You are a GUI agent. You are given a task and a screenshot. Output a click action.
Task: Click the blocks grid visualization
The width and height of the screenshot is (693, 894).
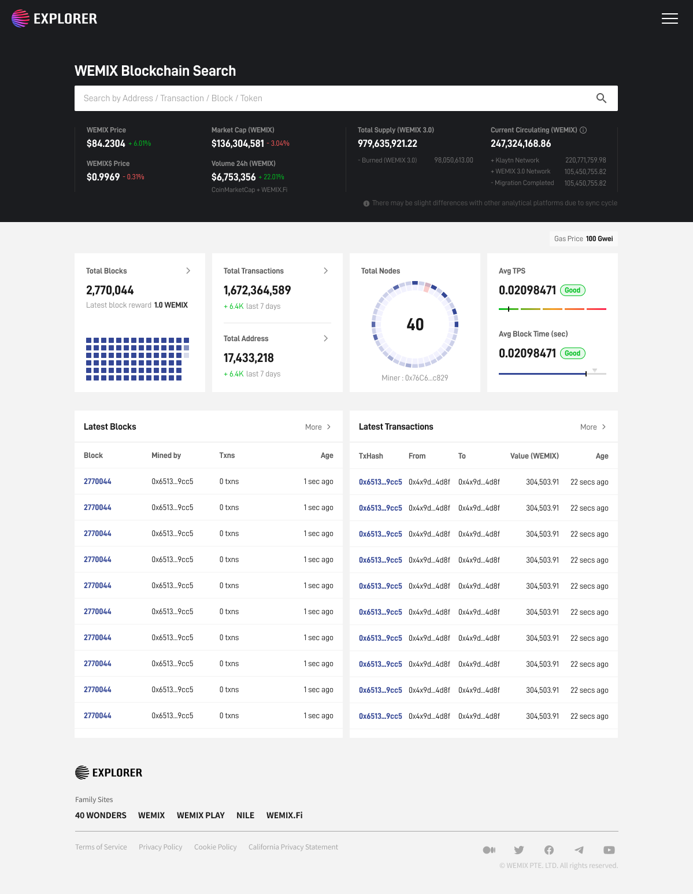click(138, 359)
